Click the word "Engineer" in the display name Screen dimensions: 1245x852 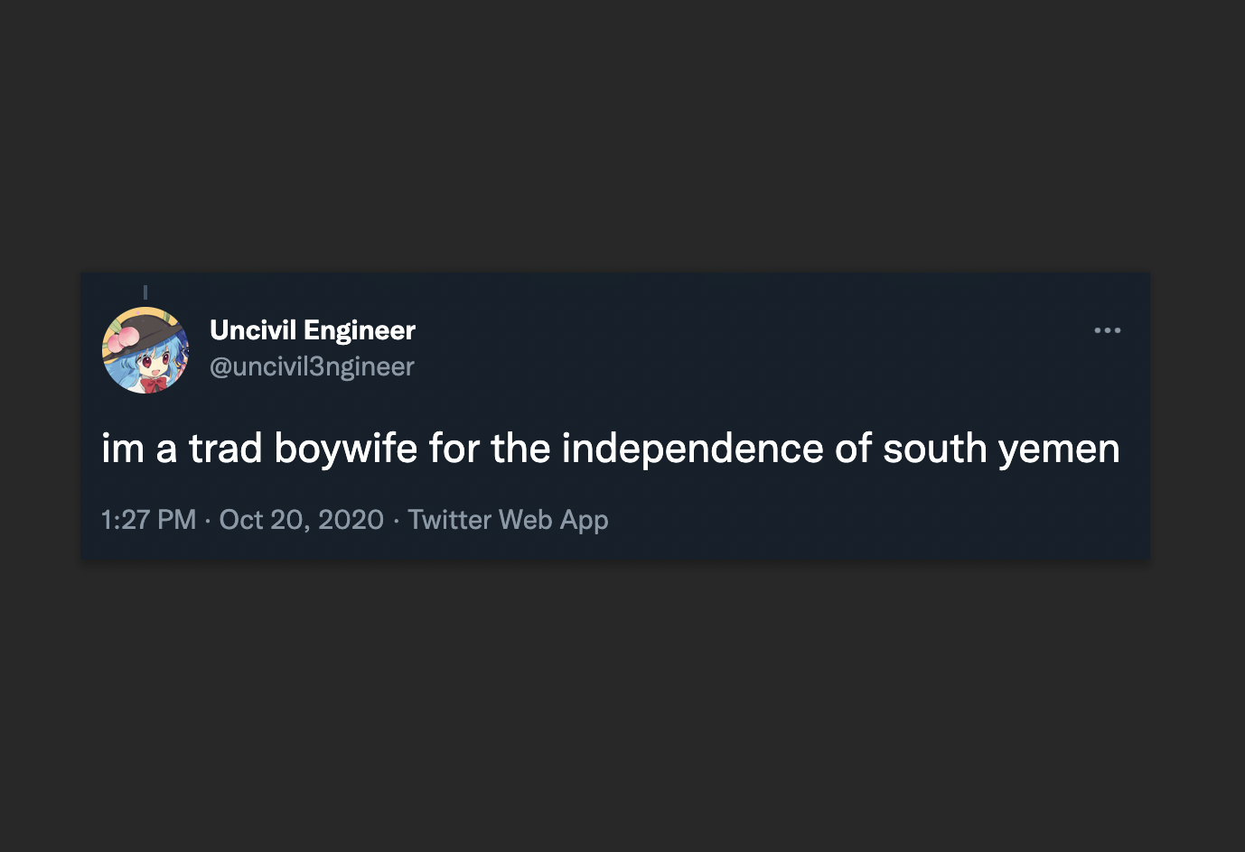tap(360, 330)
